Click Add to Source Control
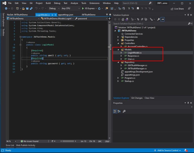The width and height of the screenshot is (194, 153). click(x=168, y=150)
